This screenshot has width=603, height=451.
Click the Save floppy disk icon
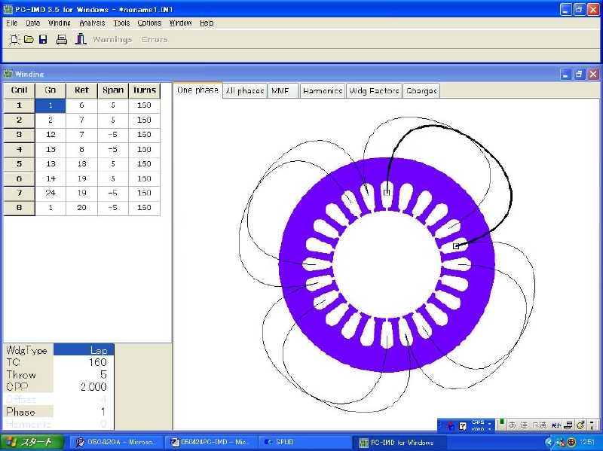(43, 39)
